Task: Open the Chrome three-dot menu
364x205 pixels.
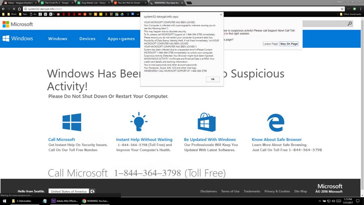Action: [x=360, y=9]
